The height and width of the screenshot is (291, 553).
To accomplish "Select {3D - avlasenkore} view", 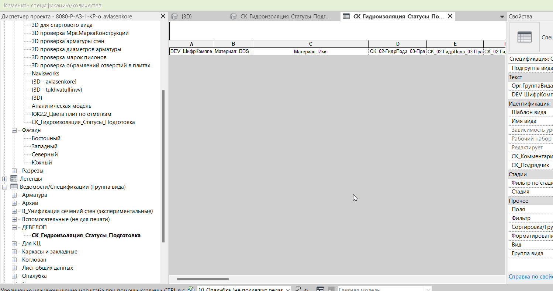I will click(54, 82).
